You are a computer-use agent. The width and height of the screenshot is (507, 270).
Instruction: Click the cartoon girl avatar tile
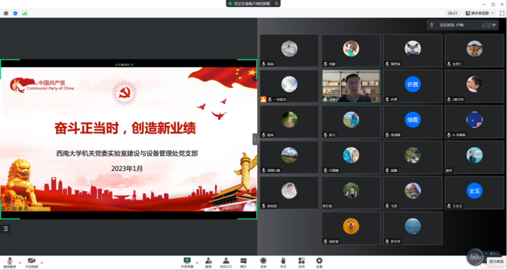tap(351, 51)
